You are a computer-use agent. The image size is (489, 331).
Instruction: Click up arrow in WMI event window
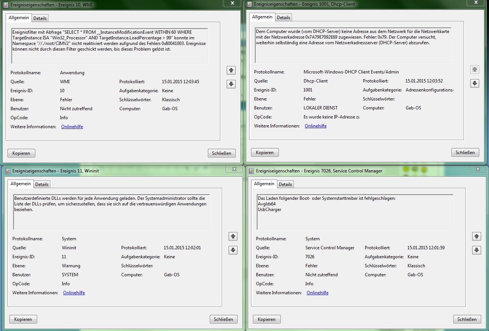[231, 70]
